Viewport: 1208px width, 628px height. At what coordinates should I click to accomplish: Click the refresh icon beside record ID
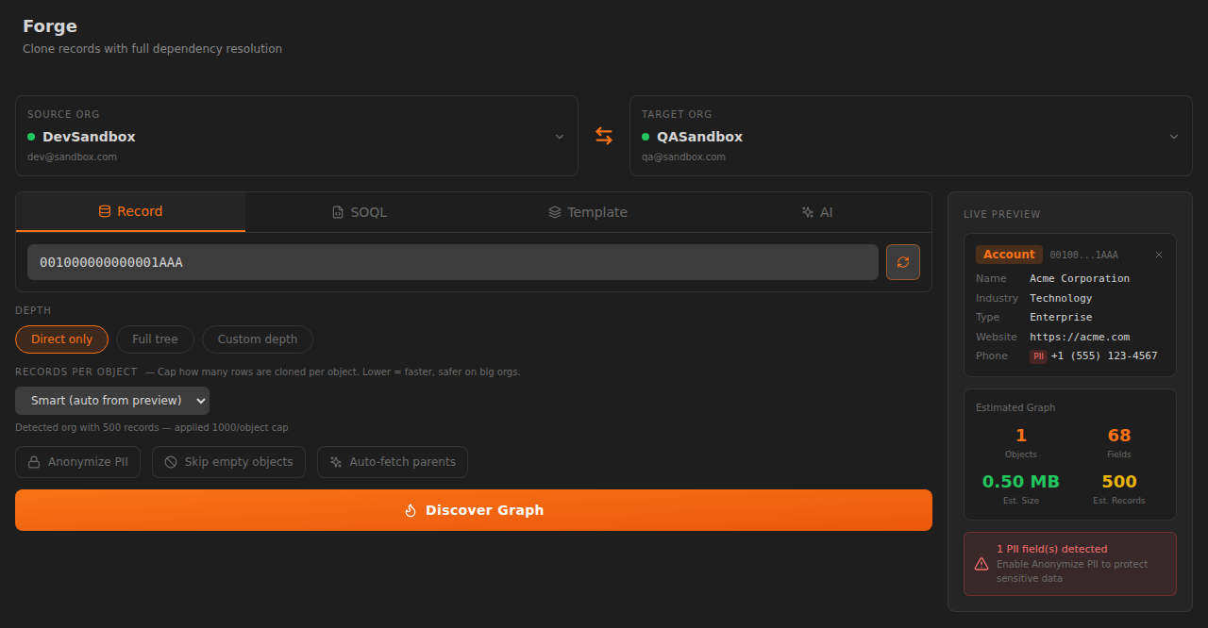point(903,262)
